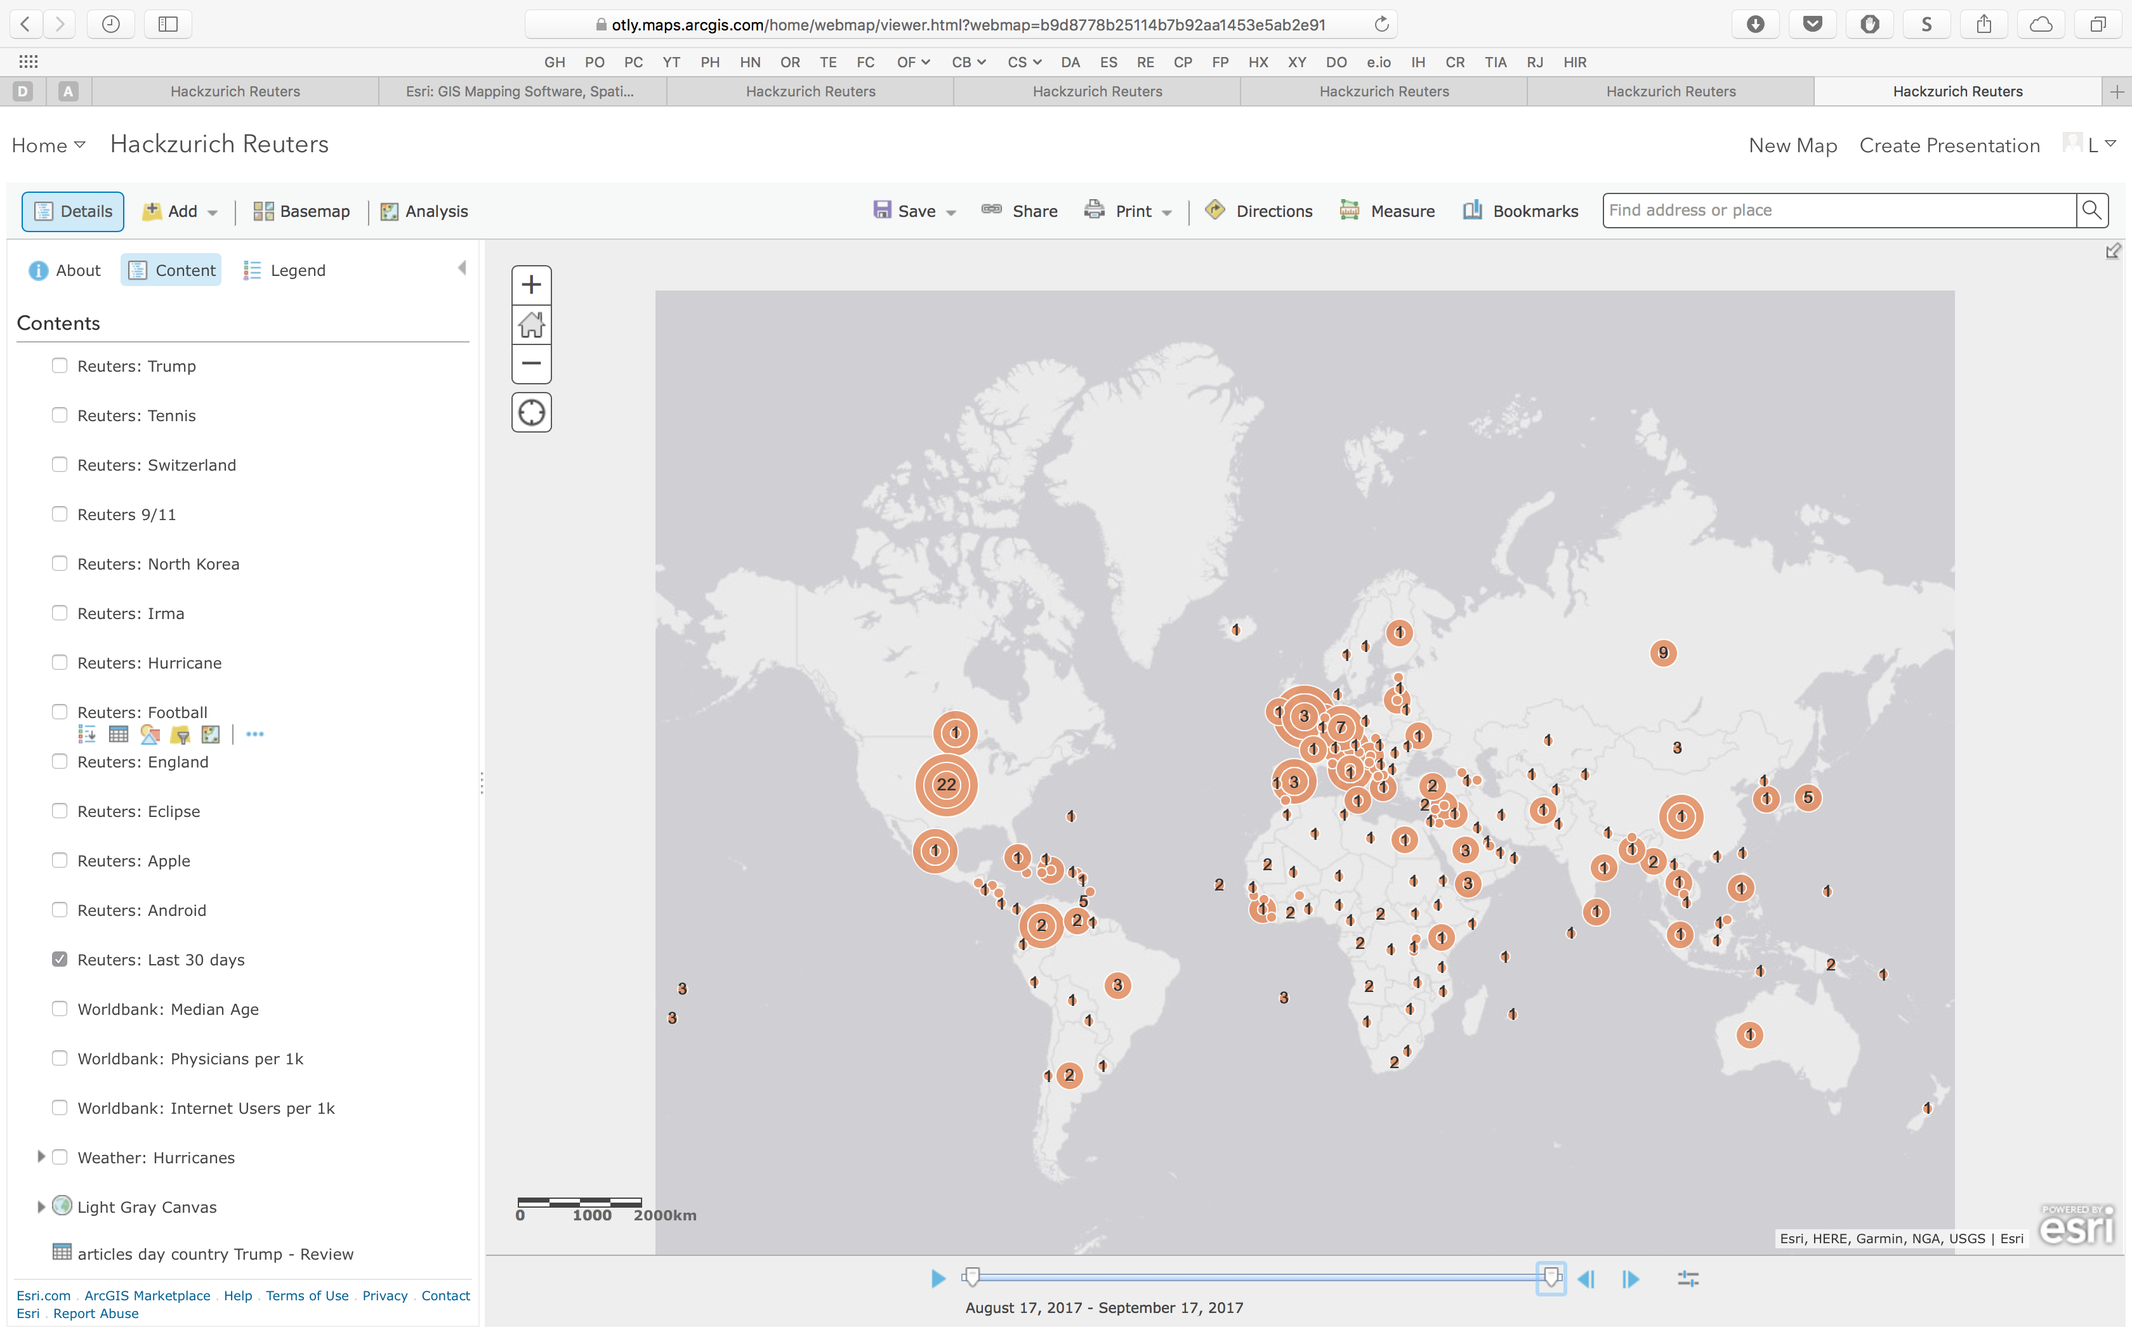2132x1332 pixels.
Task: Click the find my location icon
Action: [531, 412]
